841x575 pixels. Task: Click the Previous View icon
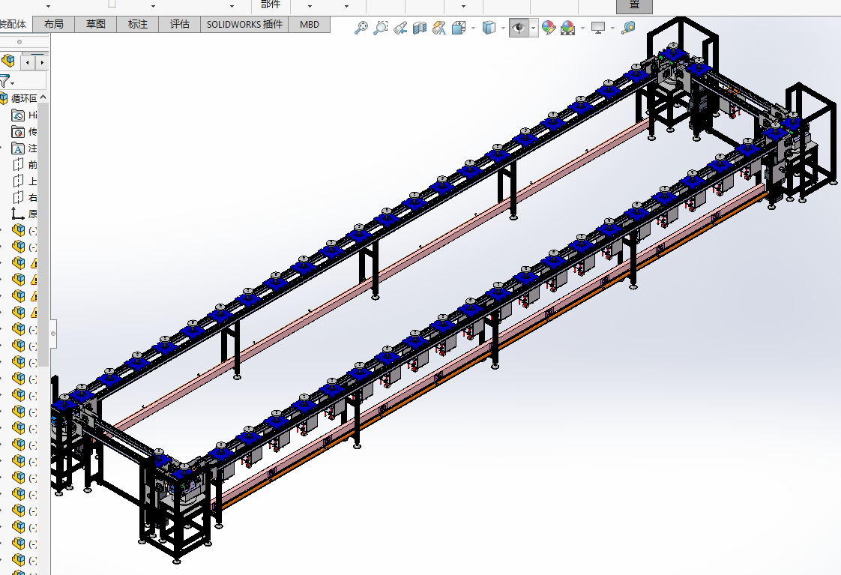[400, 28]
